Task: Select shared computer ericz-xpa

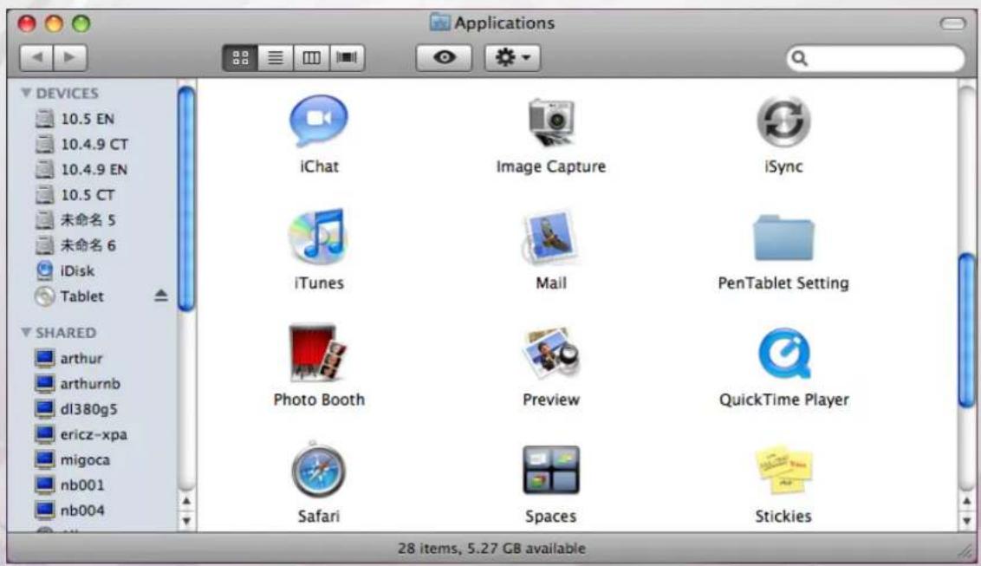Action: (x=81, y=434)
